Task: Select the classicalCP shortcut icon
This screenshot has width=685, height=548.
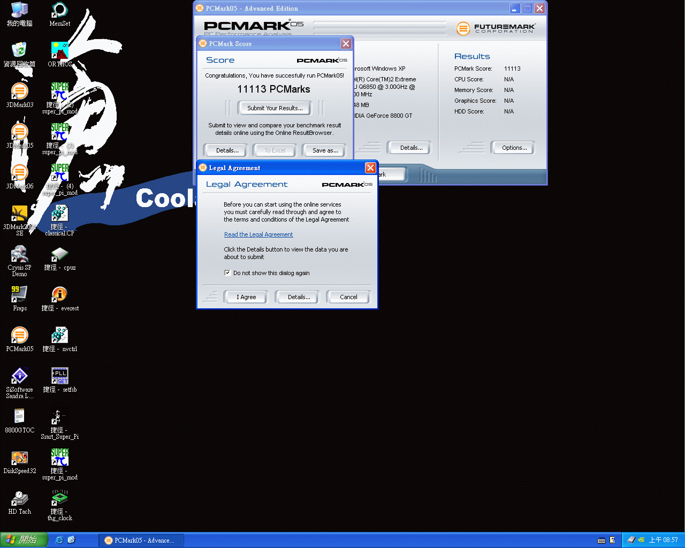Action: [59, 220]
